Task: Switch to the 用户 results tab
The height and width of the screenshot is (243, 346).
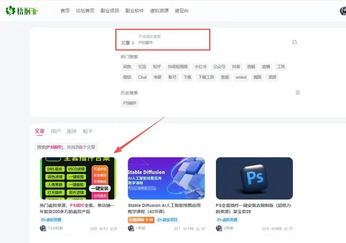Action: click(x=56, y=131)
